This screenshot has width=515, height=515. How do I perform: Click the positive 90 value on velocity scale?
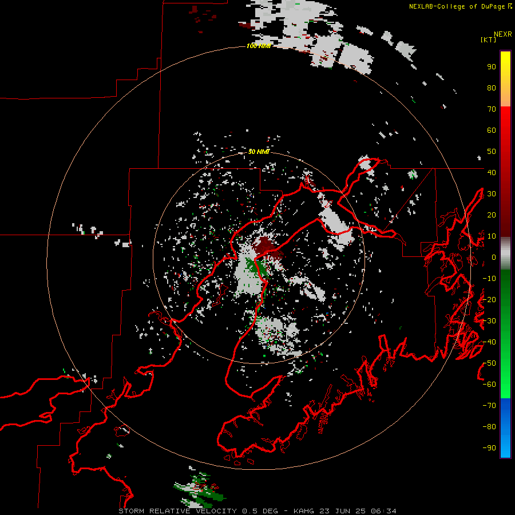tap(492, 67)
